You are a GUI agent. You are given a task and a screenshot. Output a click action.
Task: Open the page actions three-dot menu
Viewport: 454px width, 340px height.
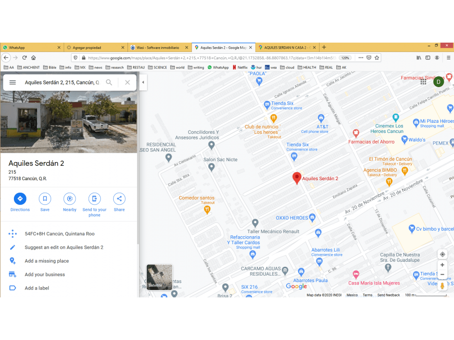[x=361, y=58]
